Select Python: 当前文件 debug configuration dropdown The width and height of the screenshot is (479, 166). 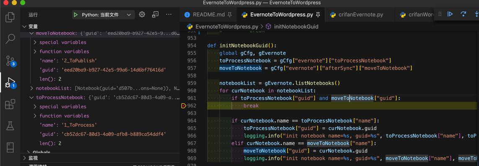coord(103,15)
